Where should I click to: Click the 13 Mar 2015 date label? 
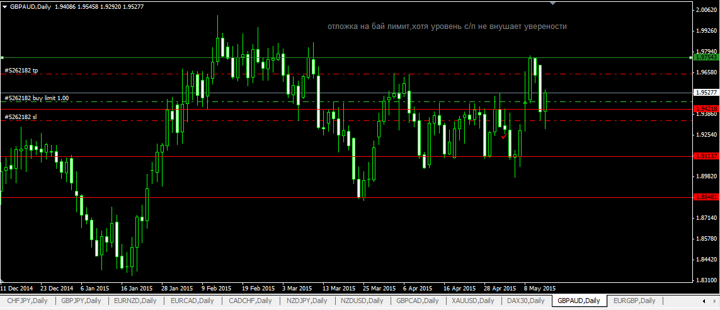click(339, 289)
